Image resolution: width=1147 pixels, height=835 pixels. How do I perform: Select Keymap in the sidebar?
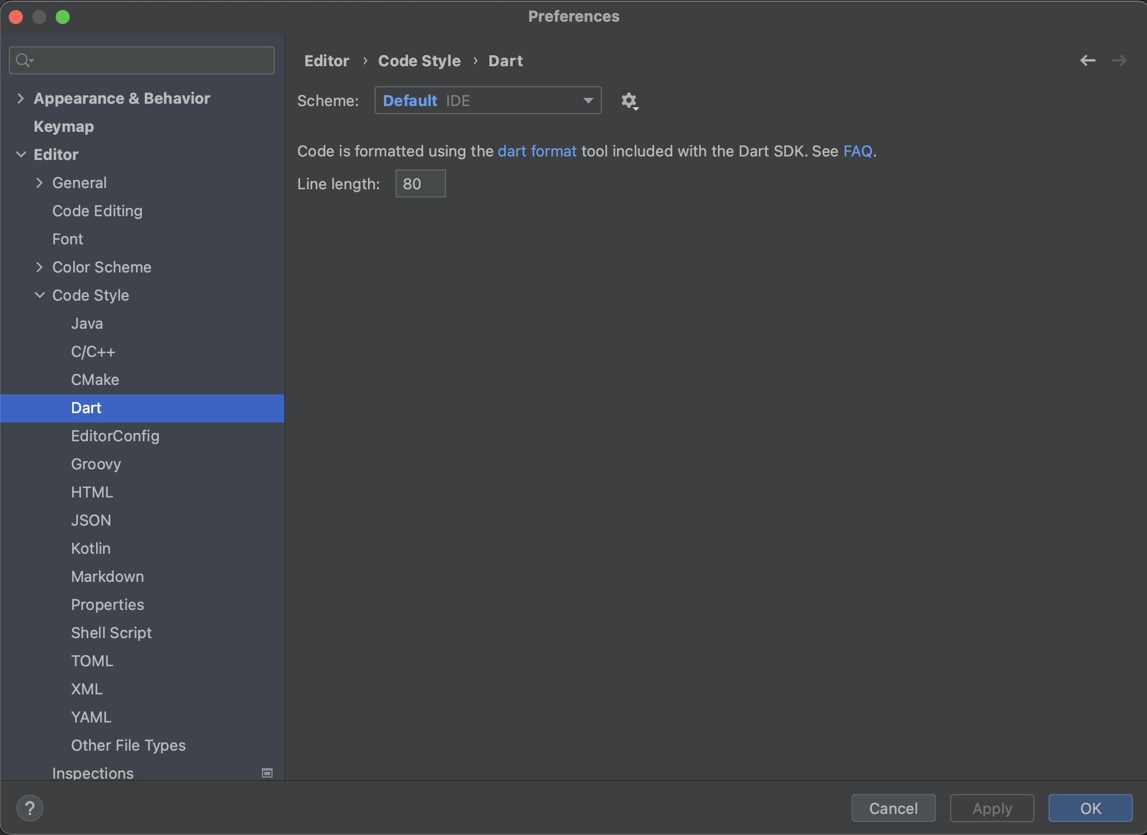click(x=63, y=127)
